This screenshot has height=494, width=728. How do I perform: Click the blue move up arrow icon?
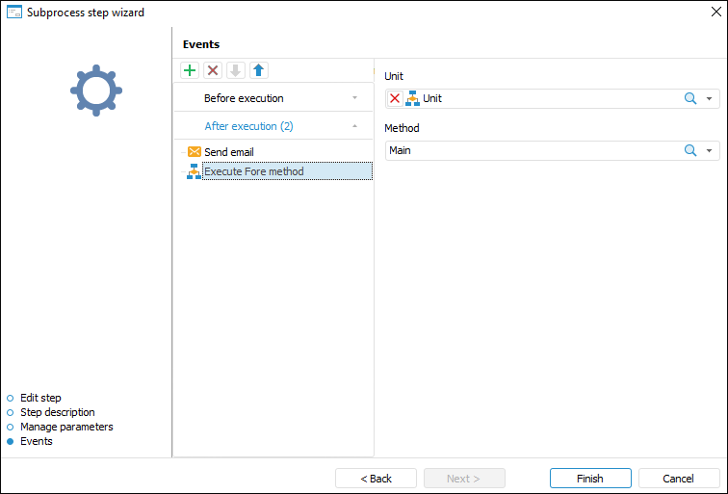point(259,70)
